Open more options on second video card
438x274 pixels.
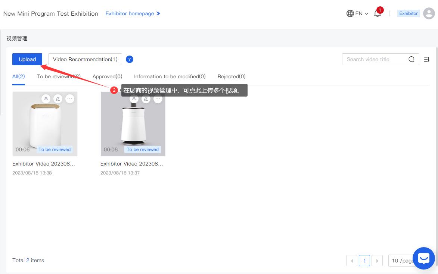(x=158, y=99)
